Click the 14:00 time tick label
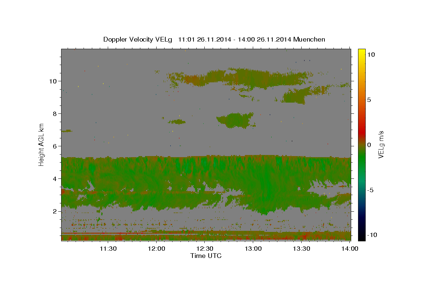The height and width of the screenshot is (289, 434). [x=350, y=249]
